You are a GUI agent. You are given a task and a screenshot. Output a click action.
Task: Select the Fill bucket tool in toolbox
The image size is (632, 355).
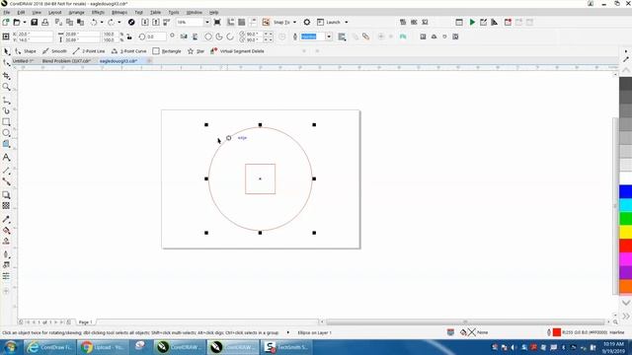pos(6,231)
